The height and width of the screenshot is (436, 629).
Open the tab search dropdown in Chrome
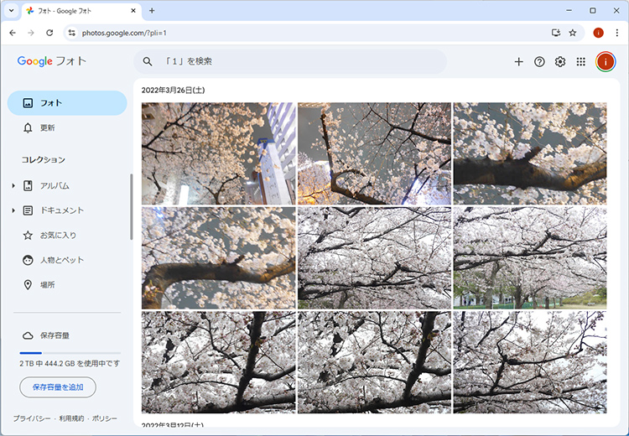point(10,11)
